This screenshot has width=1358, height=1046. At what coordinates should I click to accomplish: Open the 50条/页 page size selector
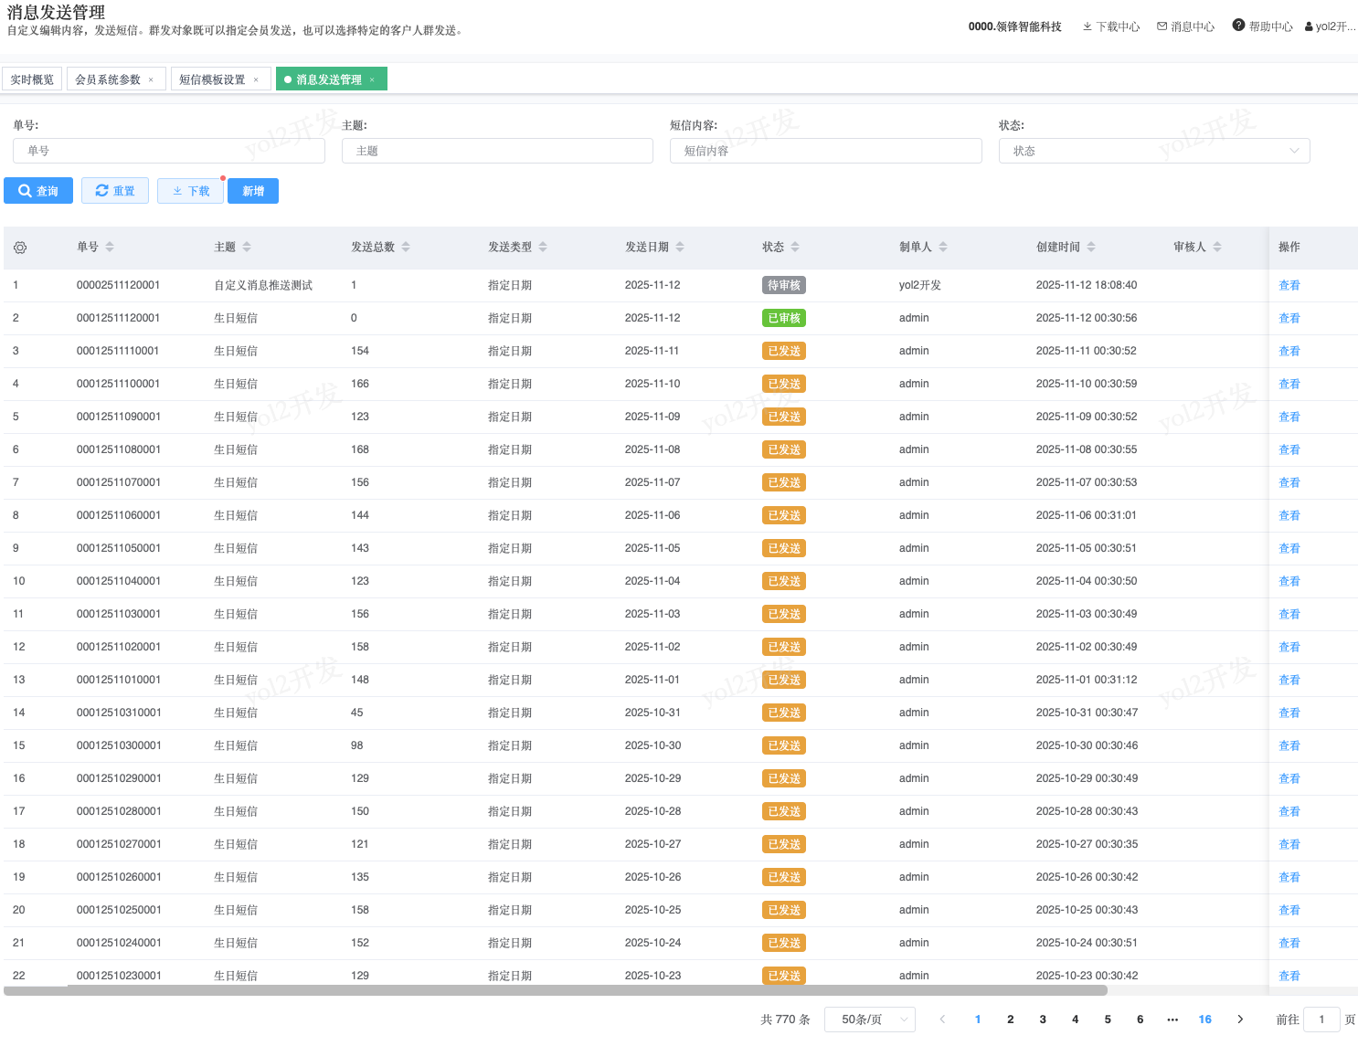(869, 1020)
